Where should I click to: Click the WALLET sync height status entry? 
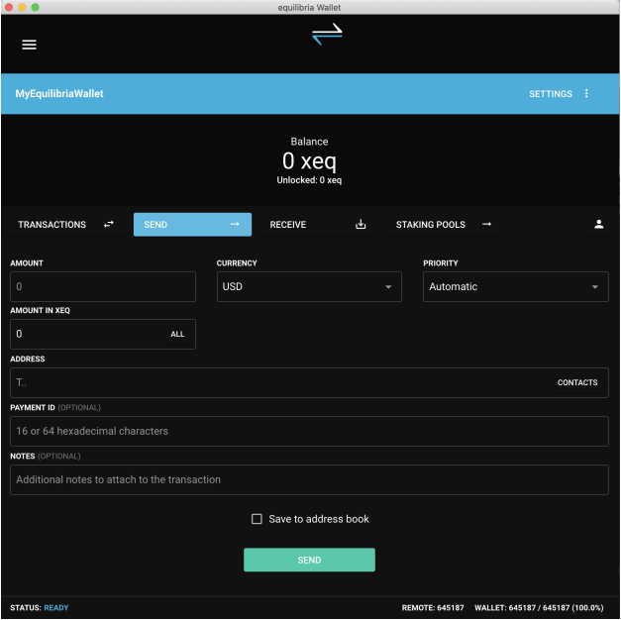coord(539,608)
